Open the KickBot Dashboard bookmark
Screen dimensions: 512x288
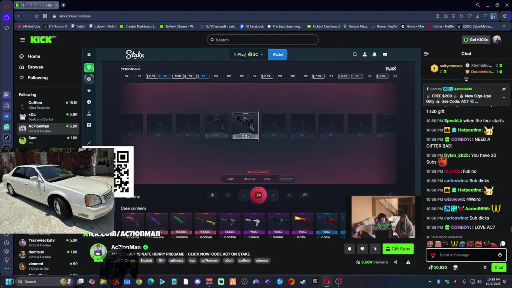pyautogui.click(x=323, y=26)
